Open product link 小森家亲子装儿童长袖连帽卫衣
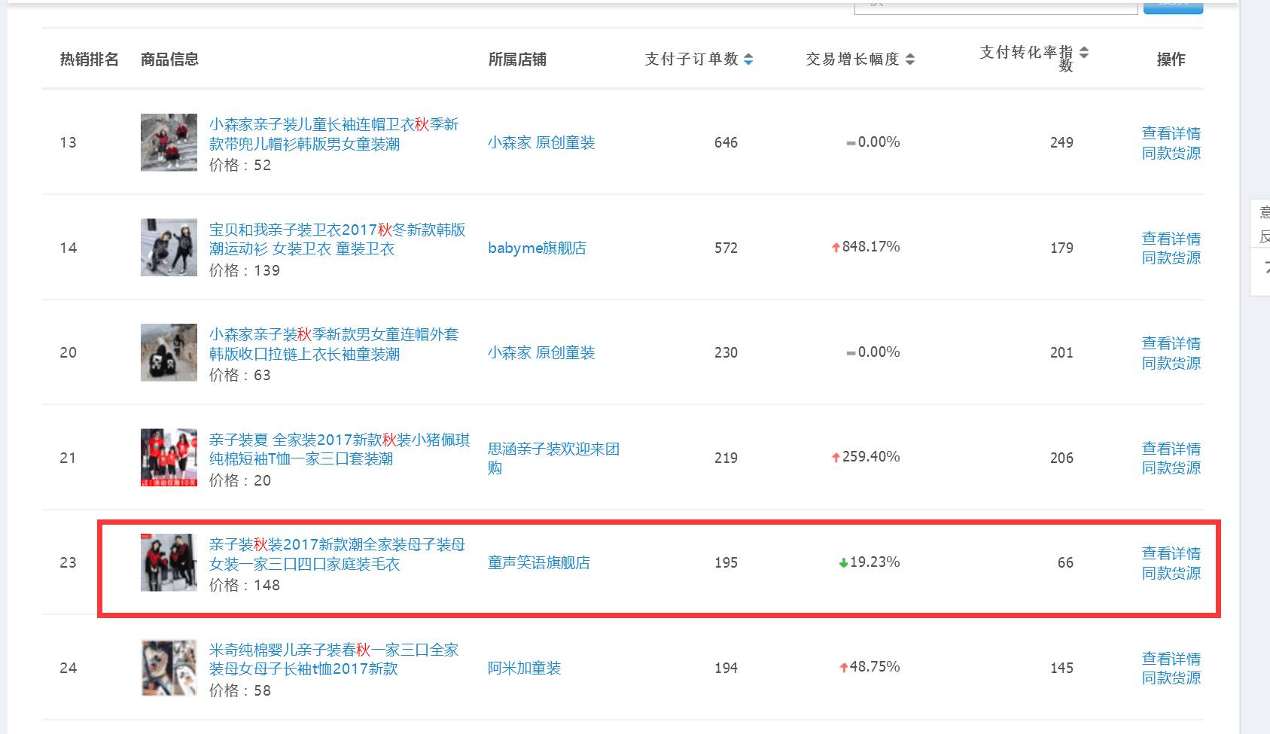Image resolution: width=1270 pixels, height=734 pixels. click(333, 134)
